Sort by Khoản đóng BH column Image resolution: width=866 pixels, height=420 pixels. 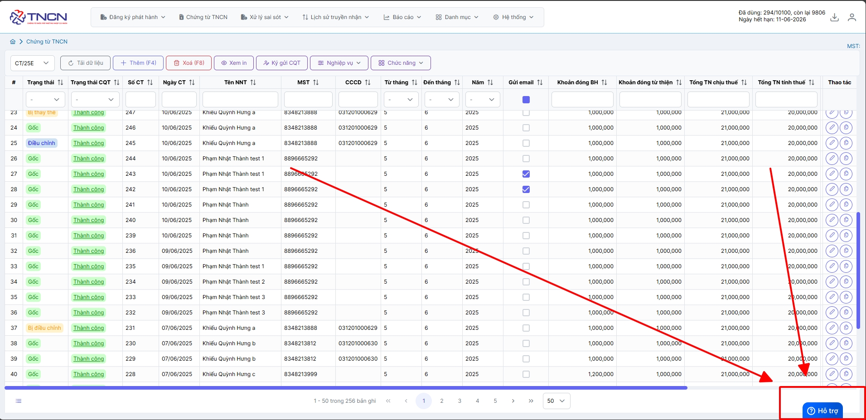[x=604, y=82]
